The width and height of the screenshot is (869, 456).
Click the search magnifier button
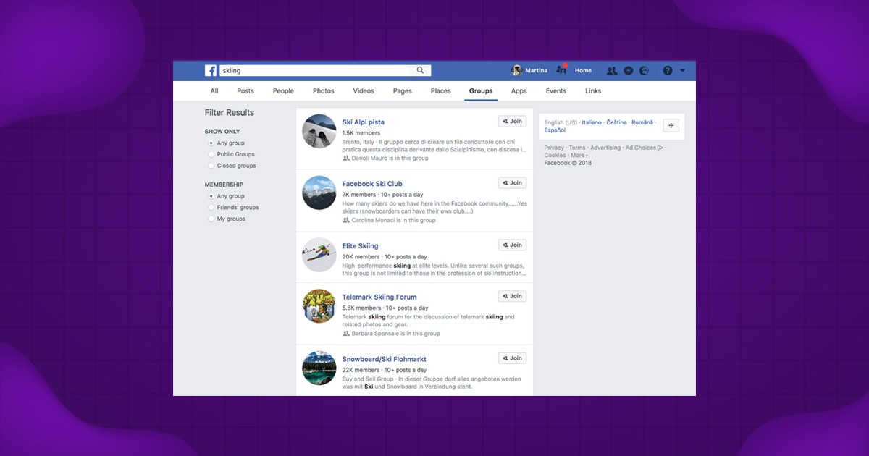[x=421, y=71]
